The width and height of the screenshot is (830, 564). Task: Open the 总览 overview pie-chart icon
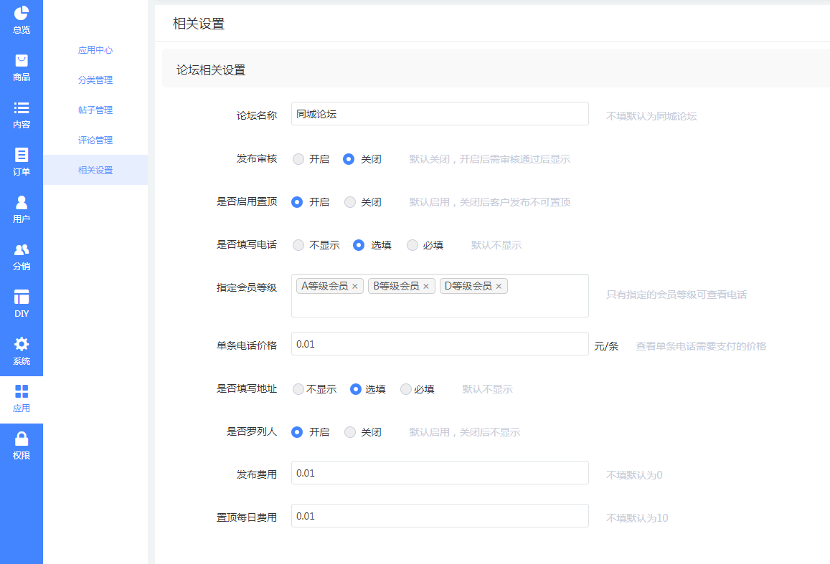[22, 13]
